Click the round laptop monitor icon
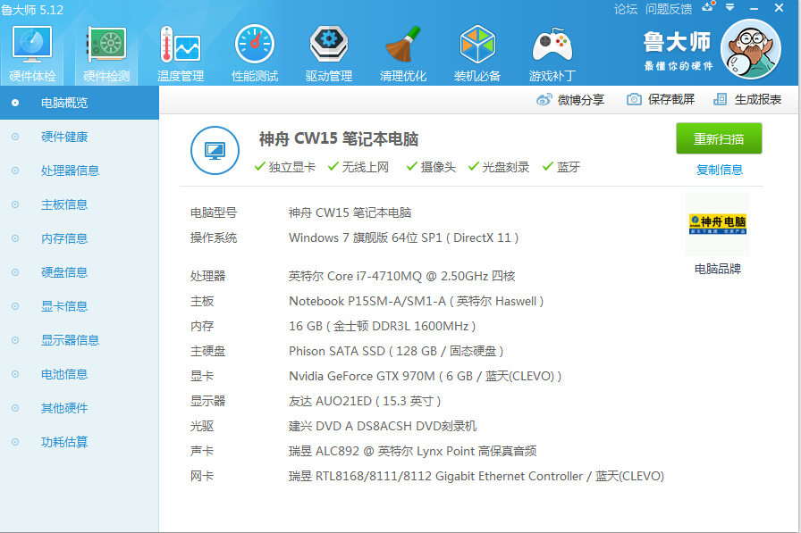Screen dimensions: 801x533 tap(215, 151)
